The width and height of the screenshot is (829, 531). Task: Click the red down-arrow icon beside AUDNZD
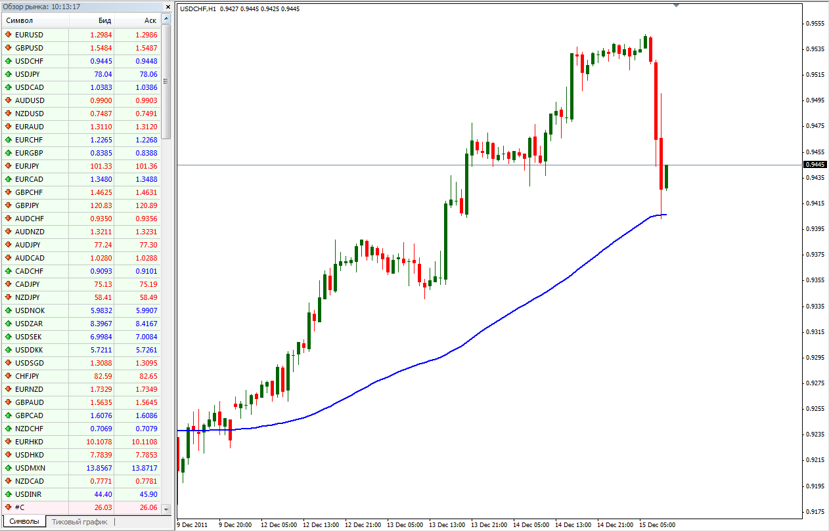pyautogui.click(x=9, y=232)
